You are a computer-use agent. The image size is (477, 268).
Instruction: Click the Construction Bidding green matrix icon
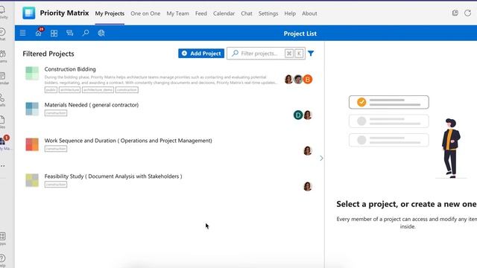coord(32,73)
